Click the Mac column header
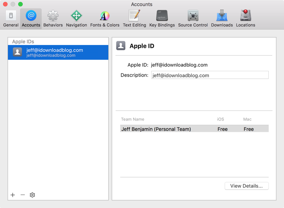This screenshot has width=284, height=208. click(x=247, y=119)
